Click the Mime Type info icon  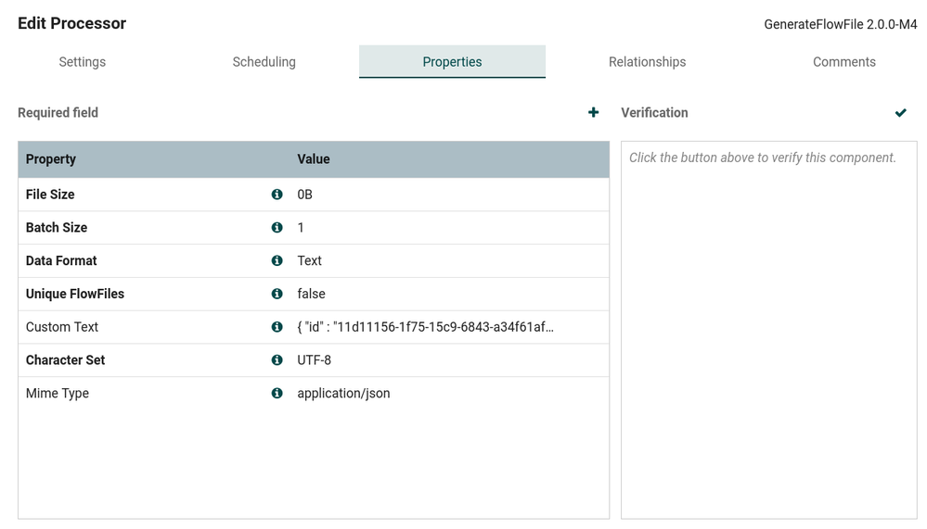tap(277, 394)
